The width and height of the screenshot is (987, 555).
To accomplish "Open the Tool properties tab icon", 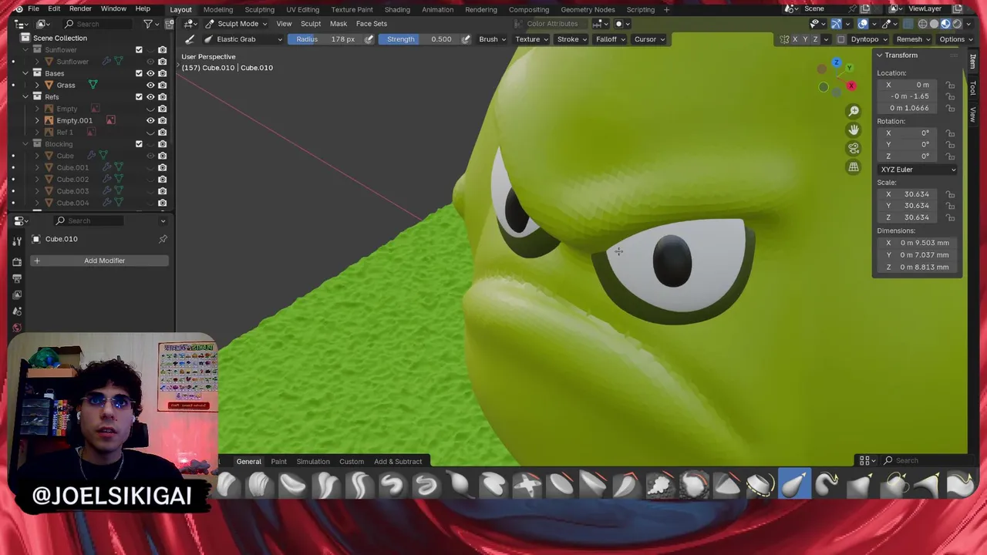I will [17, 241].
